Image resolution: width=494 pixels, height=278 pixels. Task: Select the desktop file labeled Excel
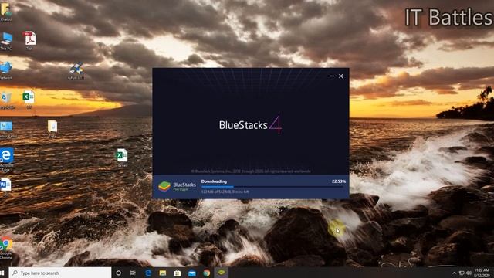[122, 158]
